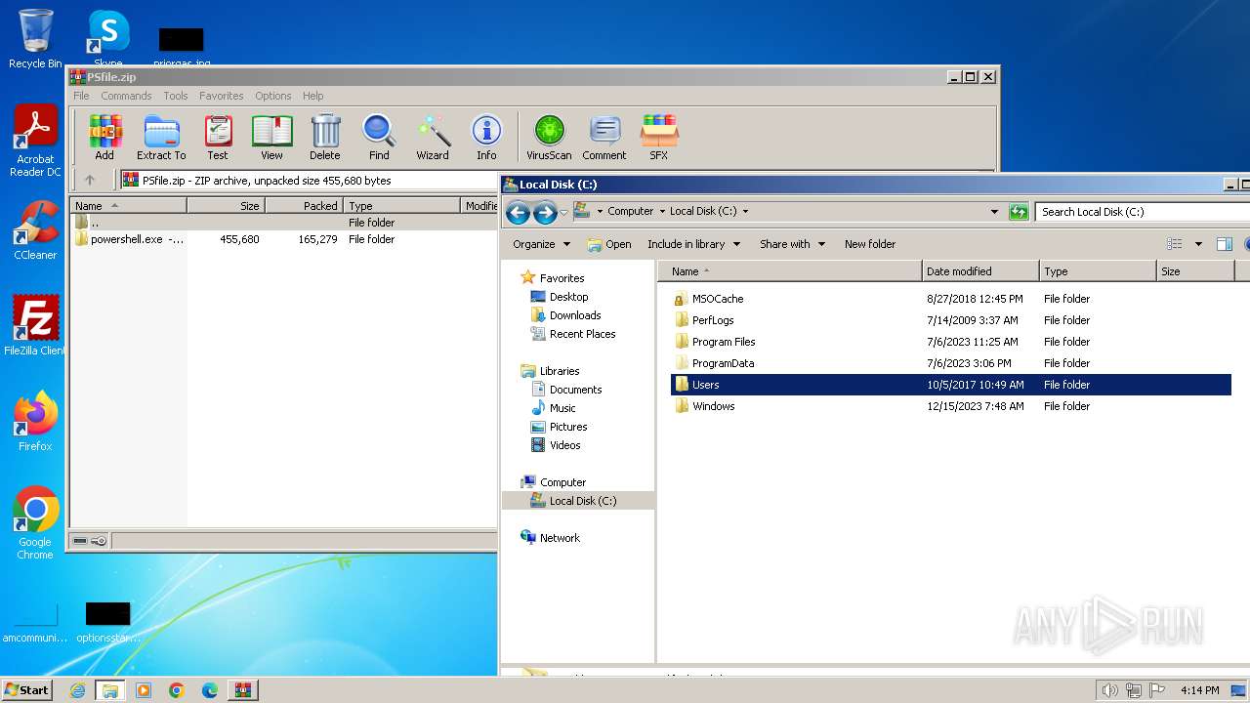The width and height of the screenshot is (1250, 703).
Task: Open WinRAR Help menu
Action: pos(312,96)
